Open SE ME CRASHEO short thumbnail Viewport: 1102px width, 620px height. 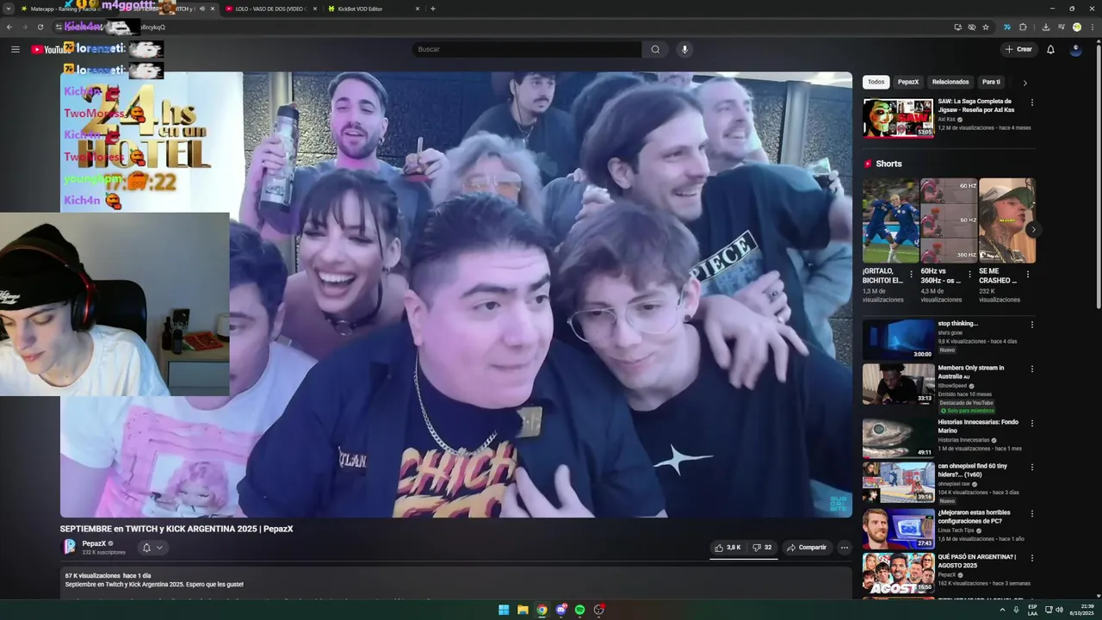coord(1007,220)
